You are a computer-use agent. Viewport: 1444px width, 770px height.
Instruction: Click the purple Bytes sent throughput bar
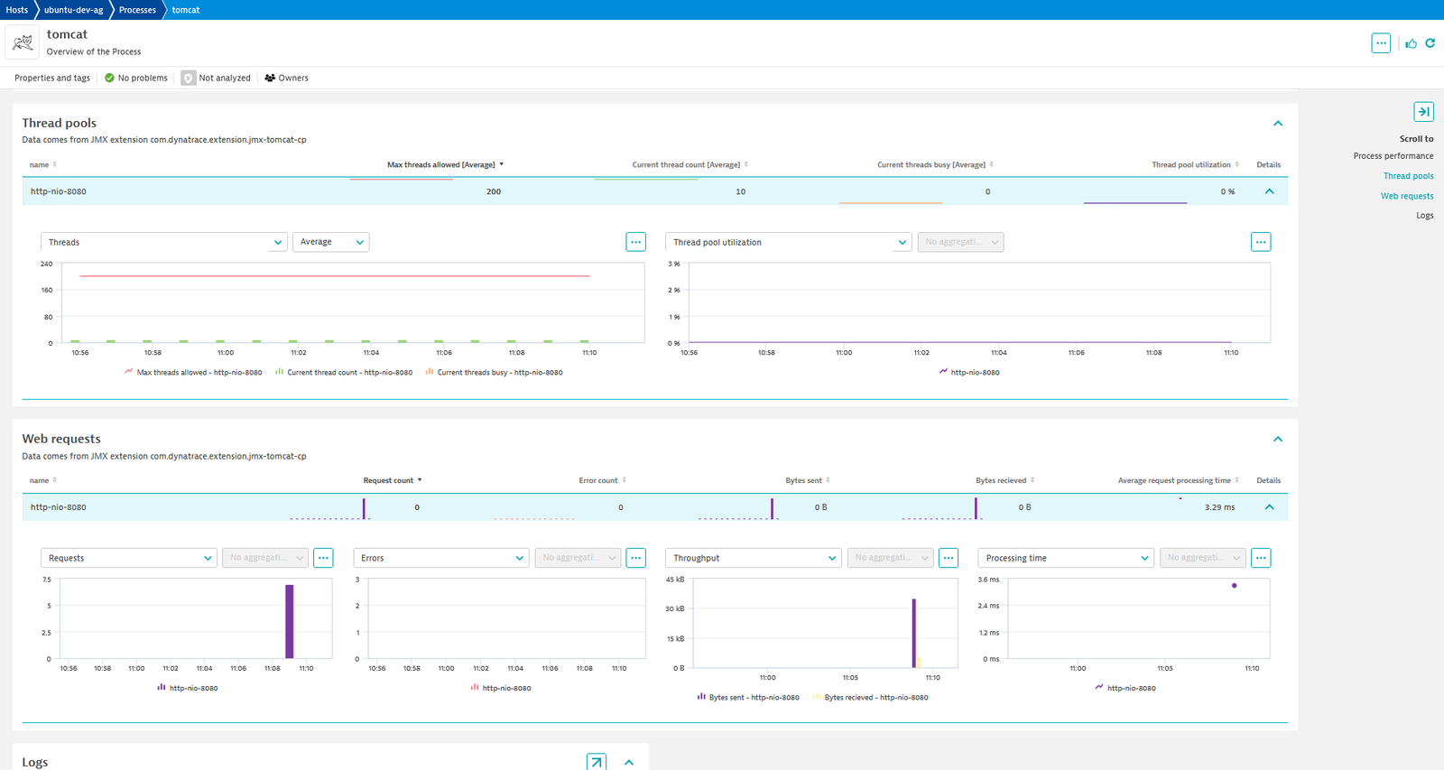[914, 633]
